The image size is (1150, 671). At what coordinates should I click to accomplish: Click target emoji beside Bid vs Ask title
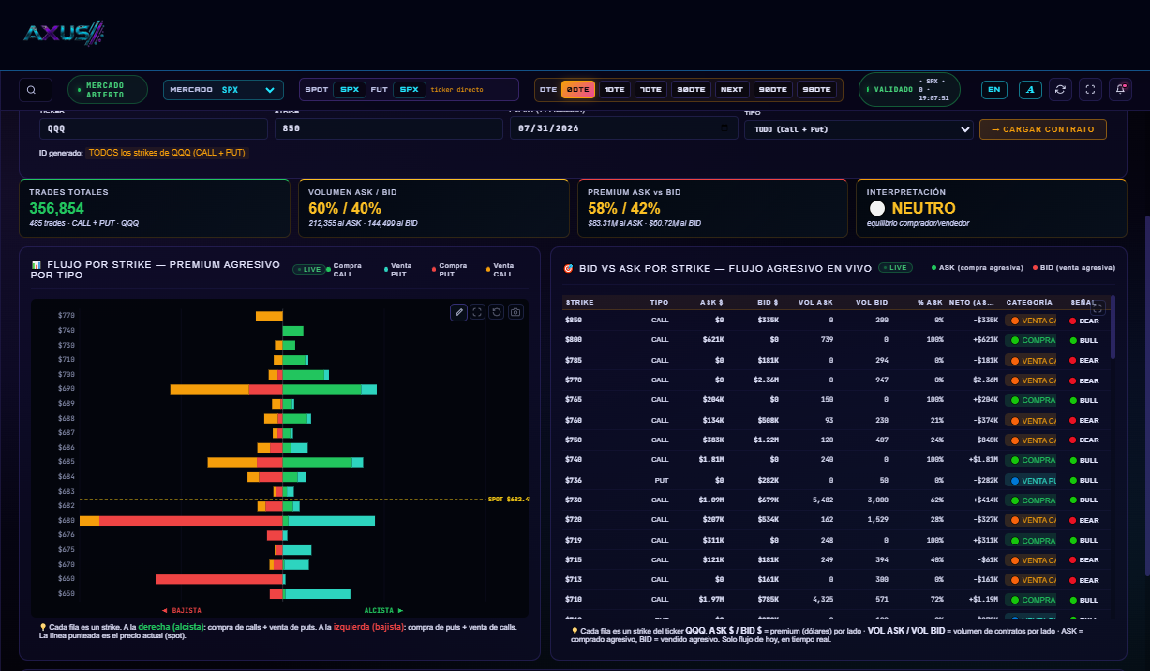coord(568,268)
